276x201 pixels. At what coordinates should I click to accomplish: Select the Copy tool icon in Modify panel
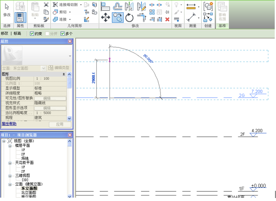[x=118, y=18]
